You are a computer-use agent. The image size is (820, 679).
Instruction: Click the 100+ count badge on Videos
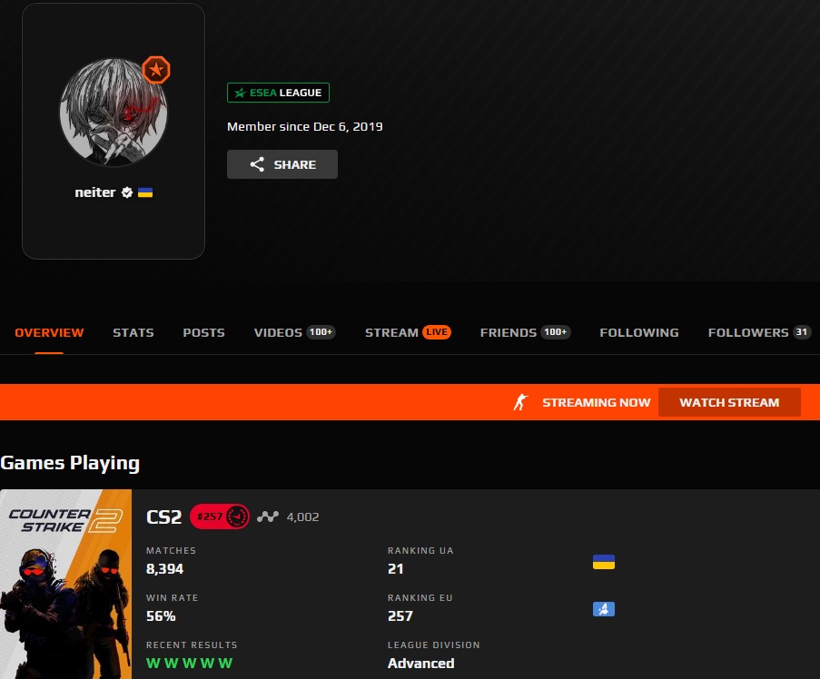321,332
